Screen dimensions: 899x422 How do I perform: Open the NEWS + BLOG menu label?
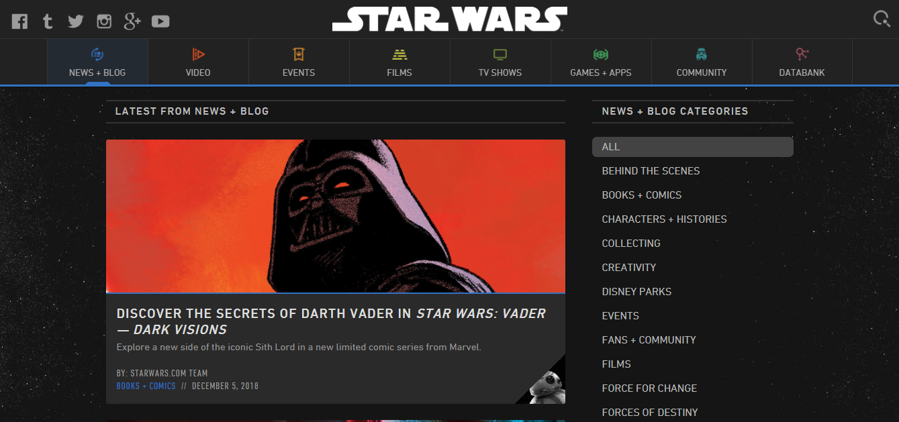pyautogui.click(x=97, y=72)
